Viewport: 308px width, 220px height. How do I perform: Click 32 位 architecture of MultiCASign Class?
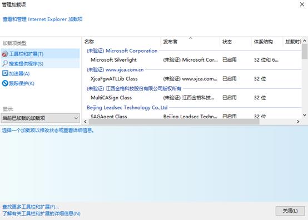coord(260,98)
